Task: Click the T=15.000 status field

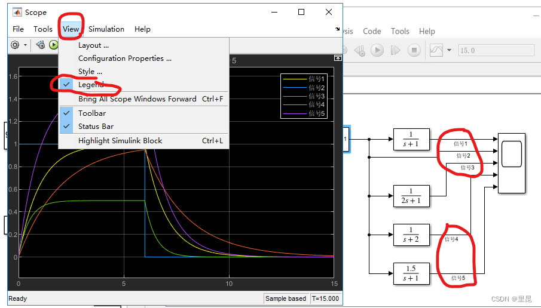Action: (325, 298)
